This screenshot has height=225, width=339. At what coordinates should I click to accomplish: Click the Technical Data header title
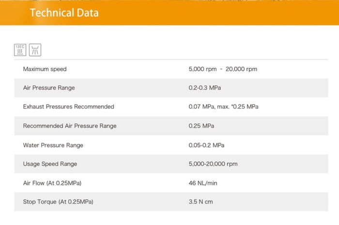(64, 13)
